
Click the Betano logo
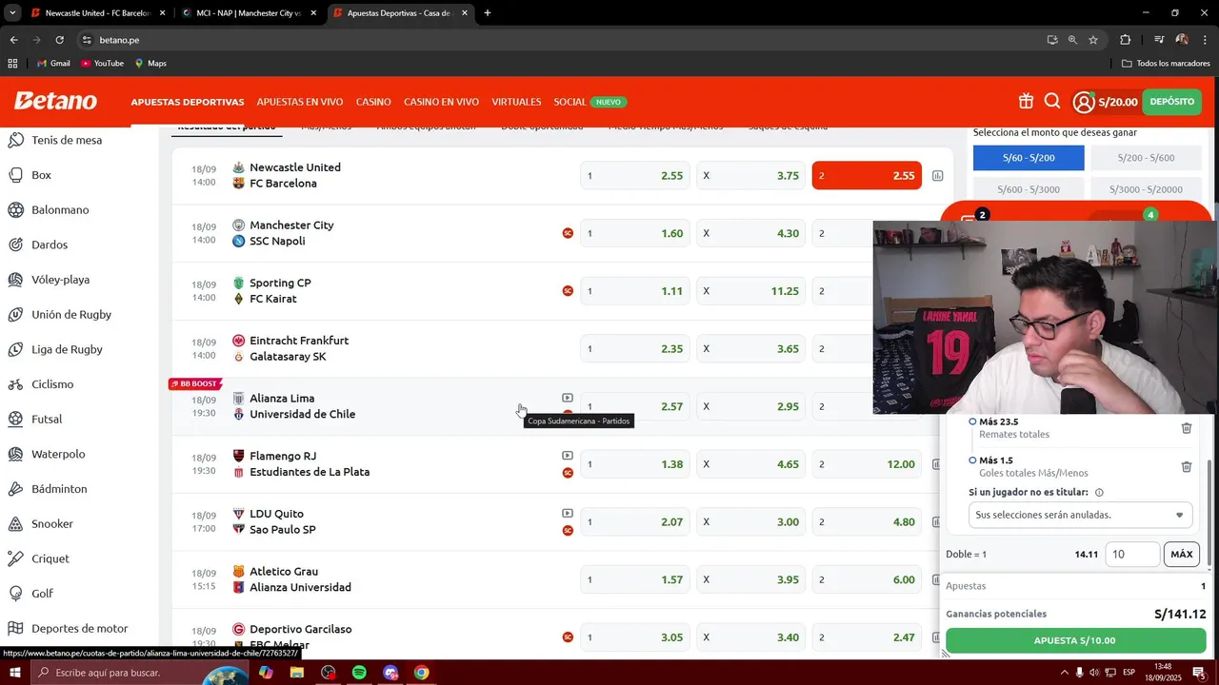pos(55,102)
